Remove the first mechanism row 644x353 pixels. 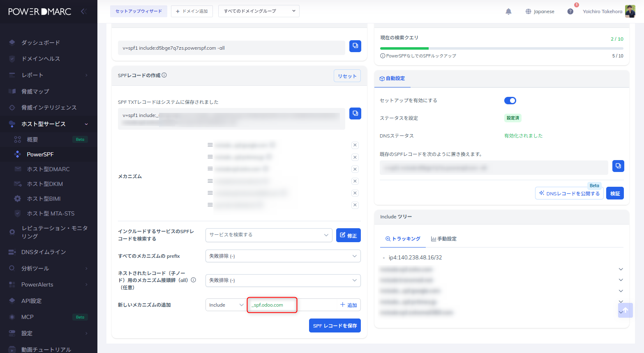pyautogui.click(x=355, y=145)
